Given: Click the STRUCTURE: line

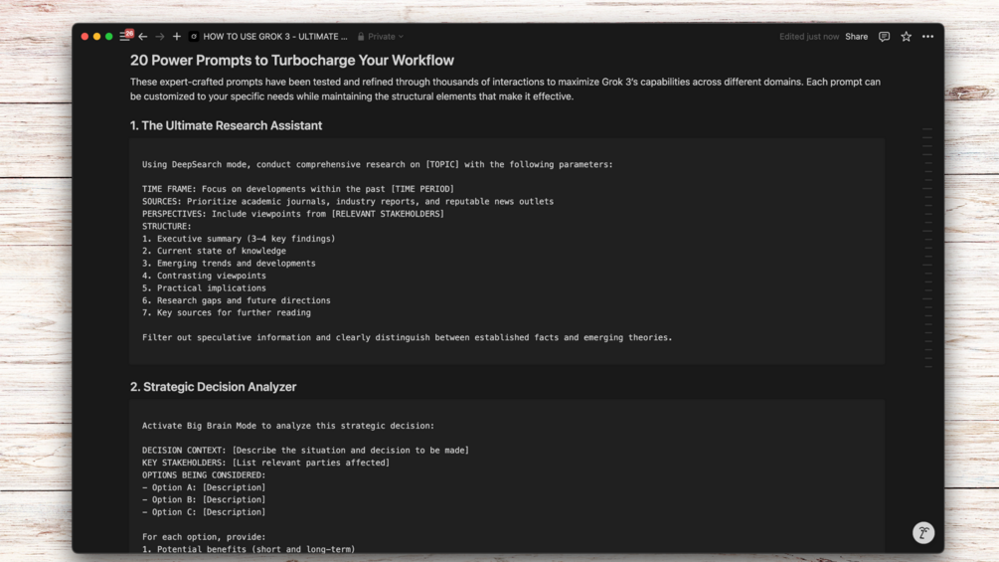Looking at the screenshot, I should point(166,226).
